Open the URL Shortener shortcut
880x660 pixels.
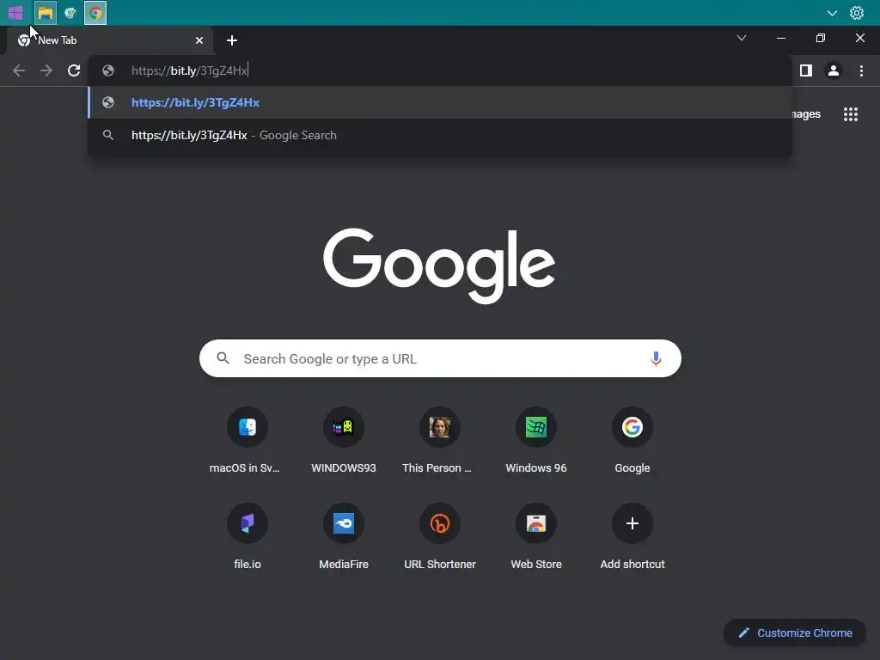point(439,538)
